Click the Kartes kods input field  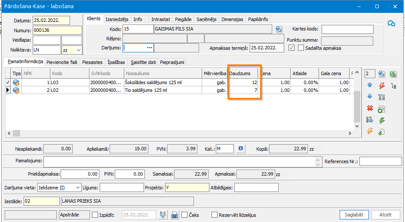tap(347, 29)
